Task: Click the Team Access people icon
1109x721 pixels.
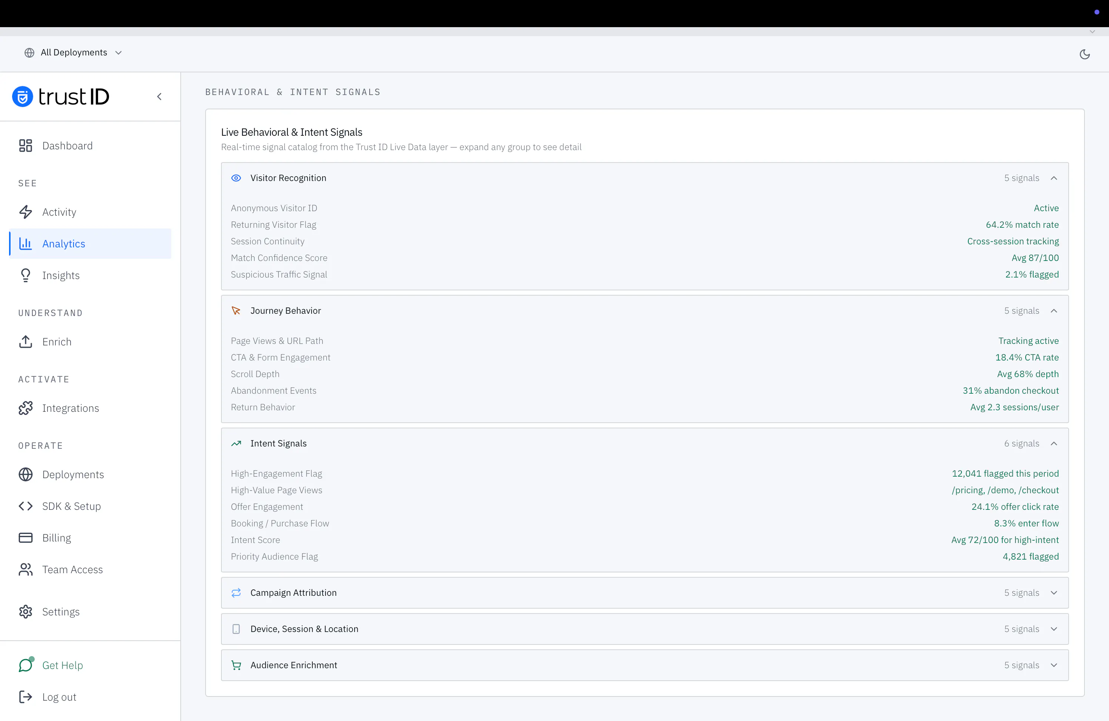Action: click(x=26, y=570)
